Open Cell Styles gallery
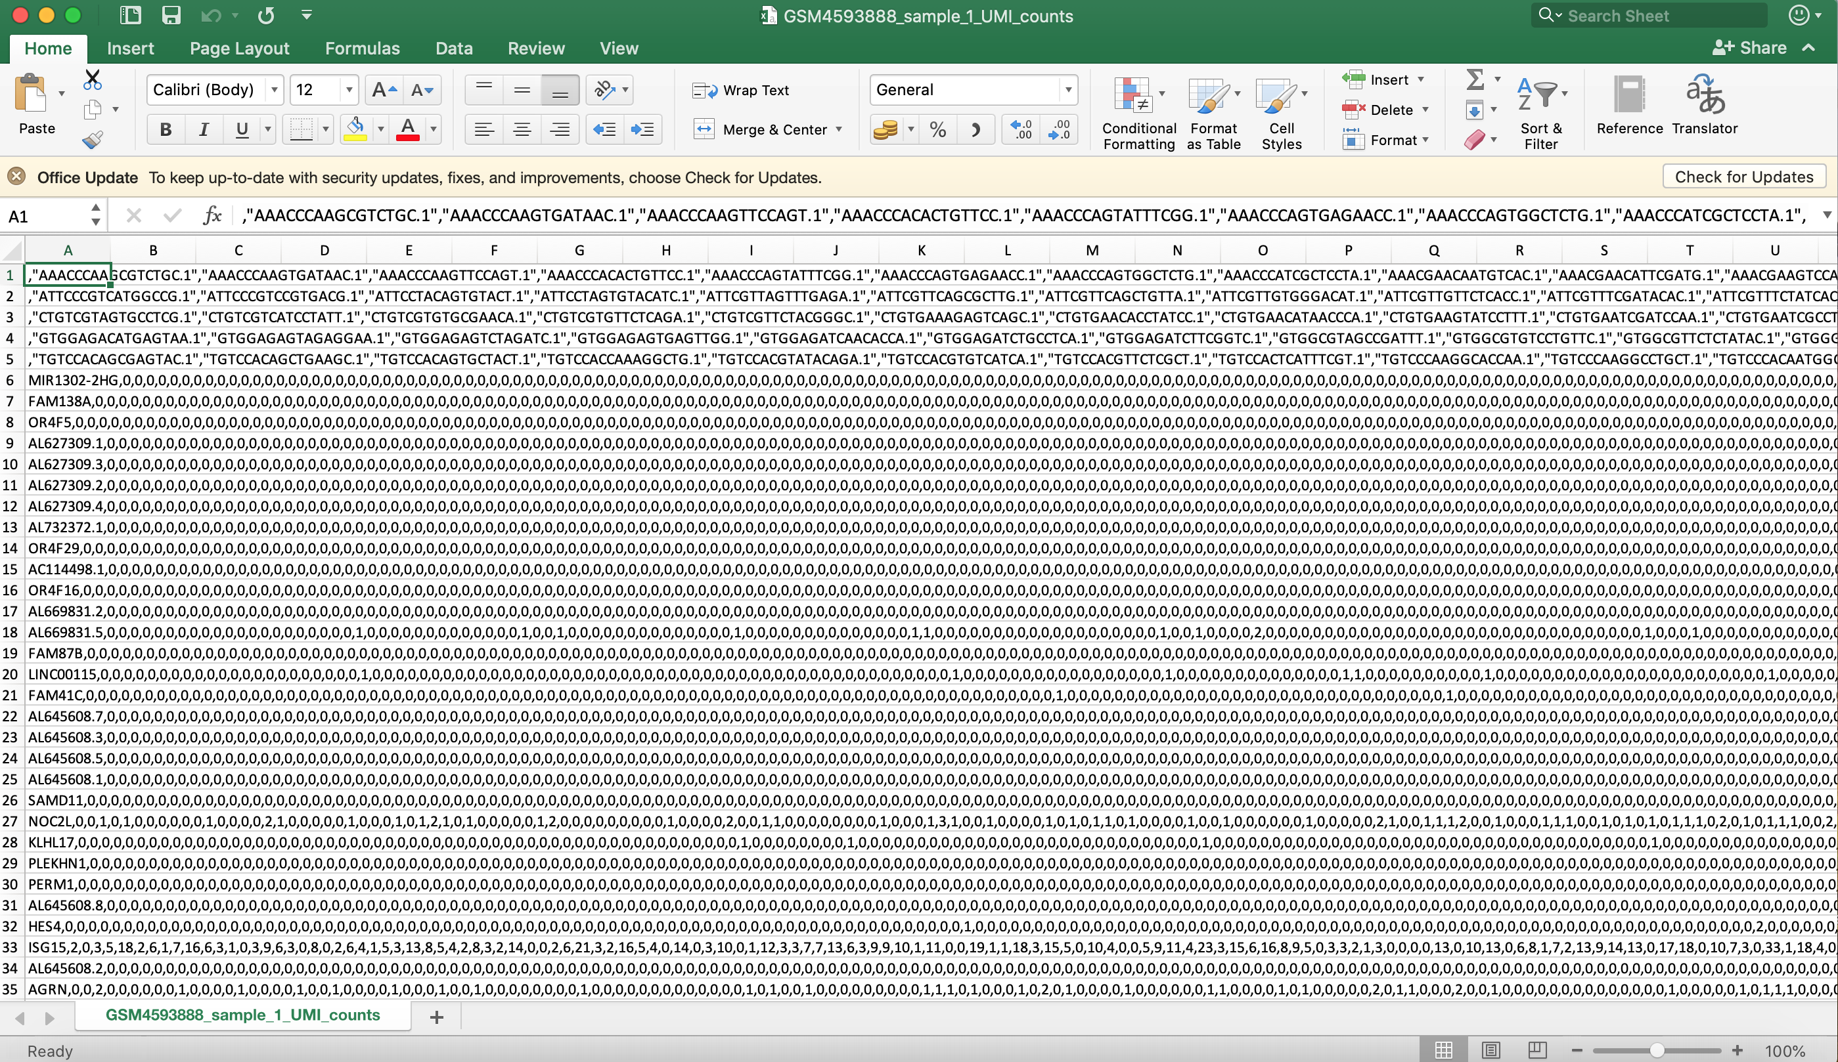 [x=1281, y=113]
